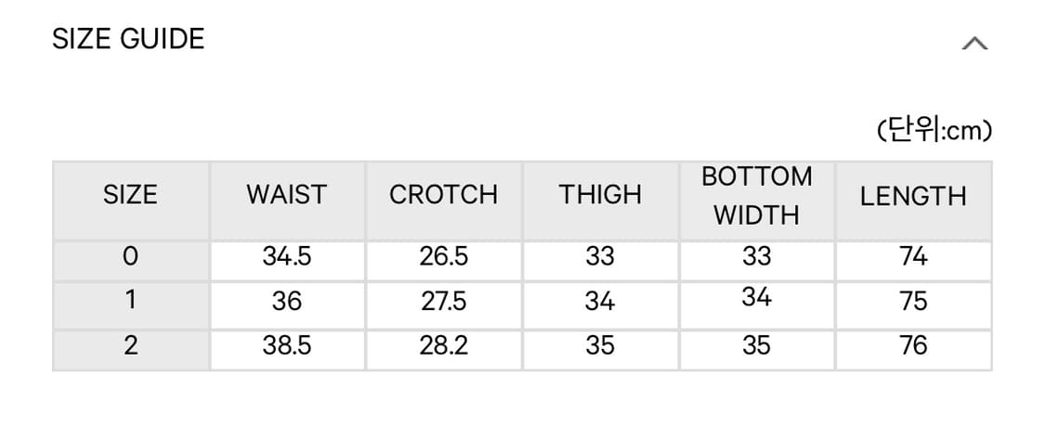Collapse the SIZE GUIDE section chevron

(973, 43)
